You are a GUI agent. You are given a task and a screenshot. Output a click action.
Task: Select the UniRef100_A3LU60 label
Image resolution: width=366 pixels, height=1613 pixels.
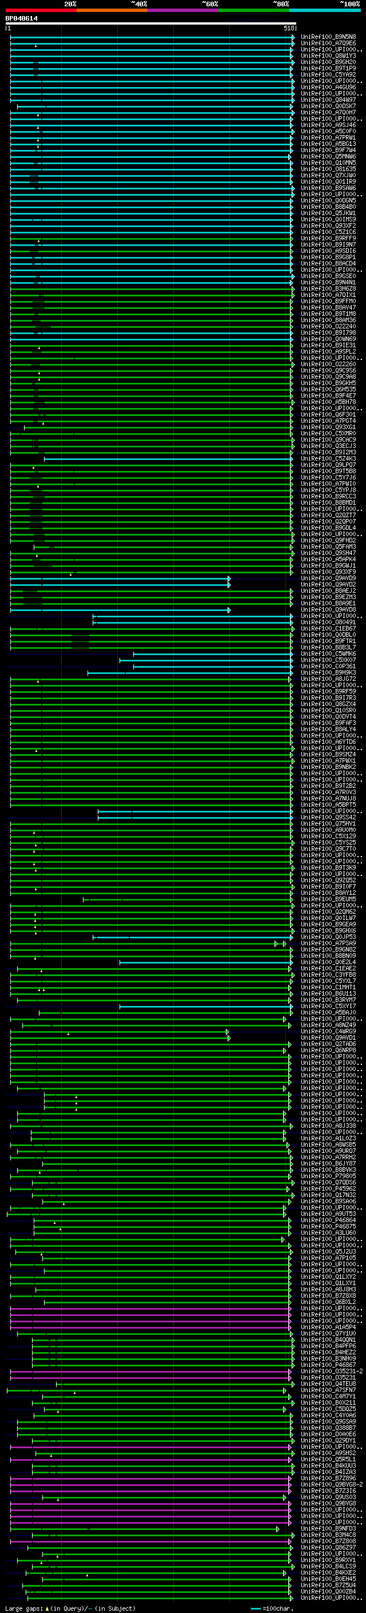click(x=328, y=1232)
